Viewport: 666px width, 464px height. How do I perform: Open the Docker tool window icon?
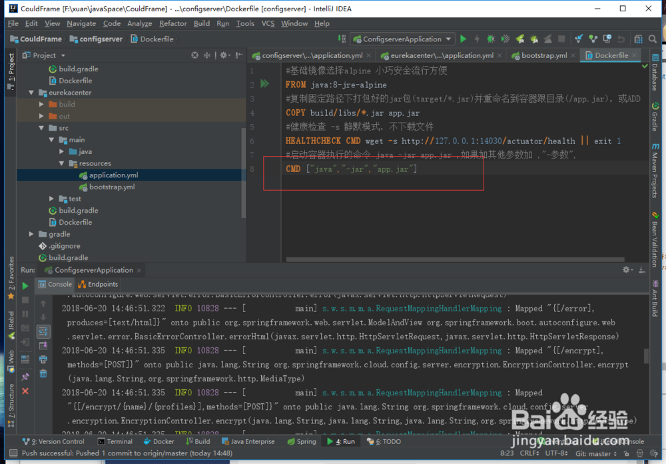pos(159,441)
